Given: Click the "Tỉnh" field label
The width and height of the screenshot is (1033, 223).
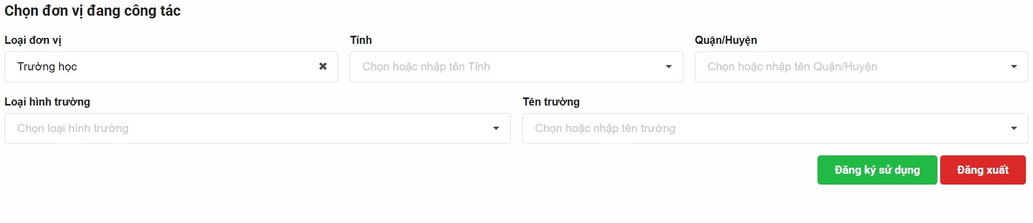Looking at the screenshot, I should pyautogui.click(x=361, y=40).
